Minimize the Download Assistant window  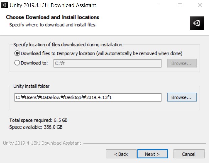160,5
